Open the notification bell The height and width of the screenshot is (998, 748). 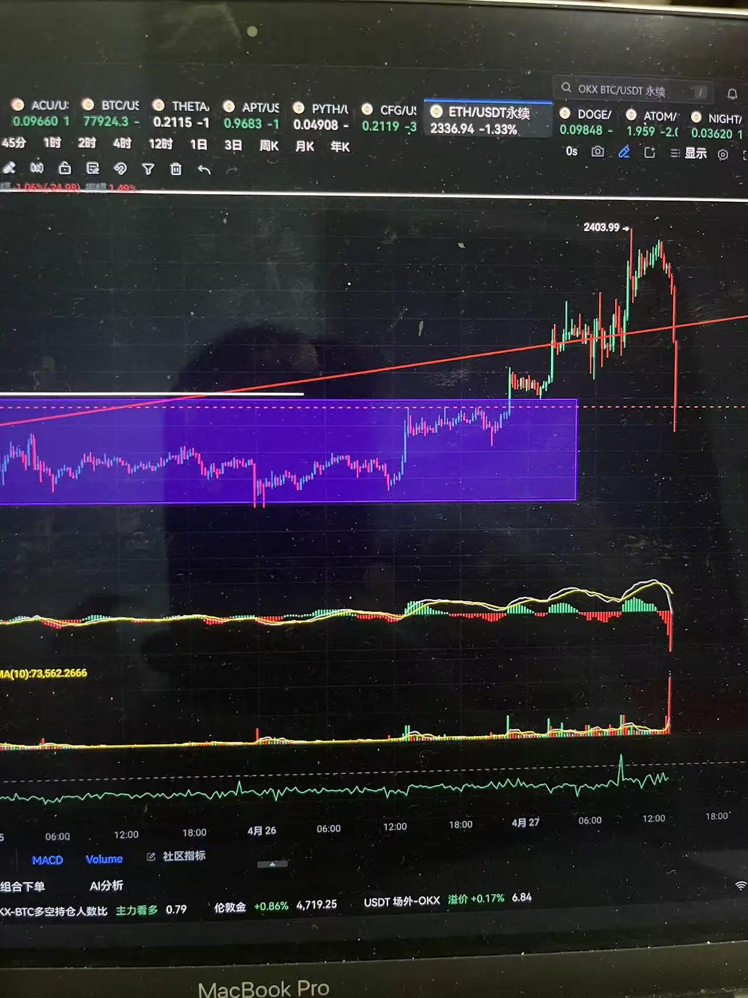pos(732,94)
